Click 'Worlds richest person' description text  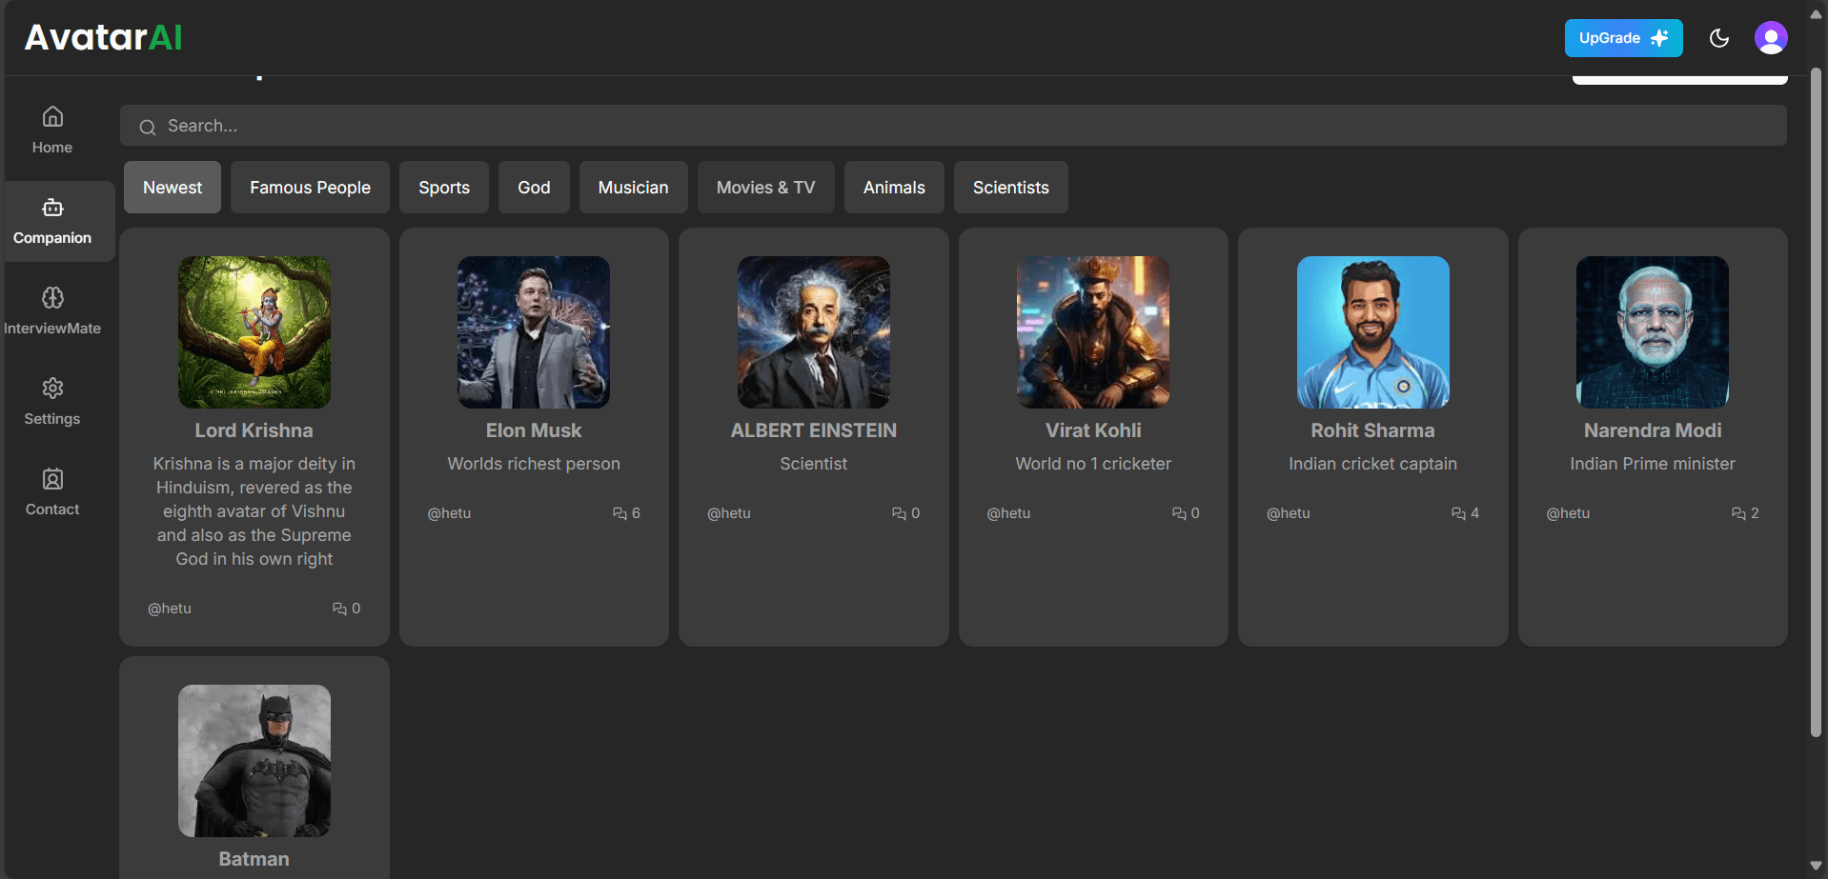pos(534,464)
